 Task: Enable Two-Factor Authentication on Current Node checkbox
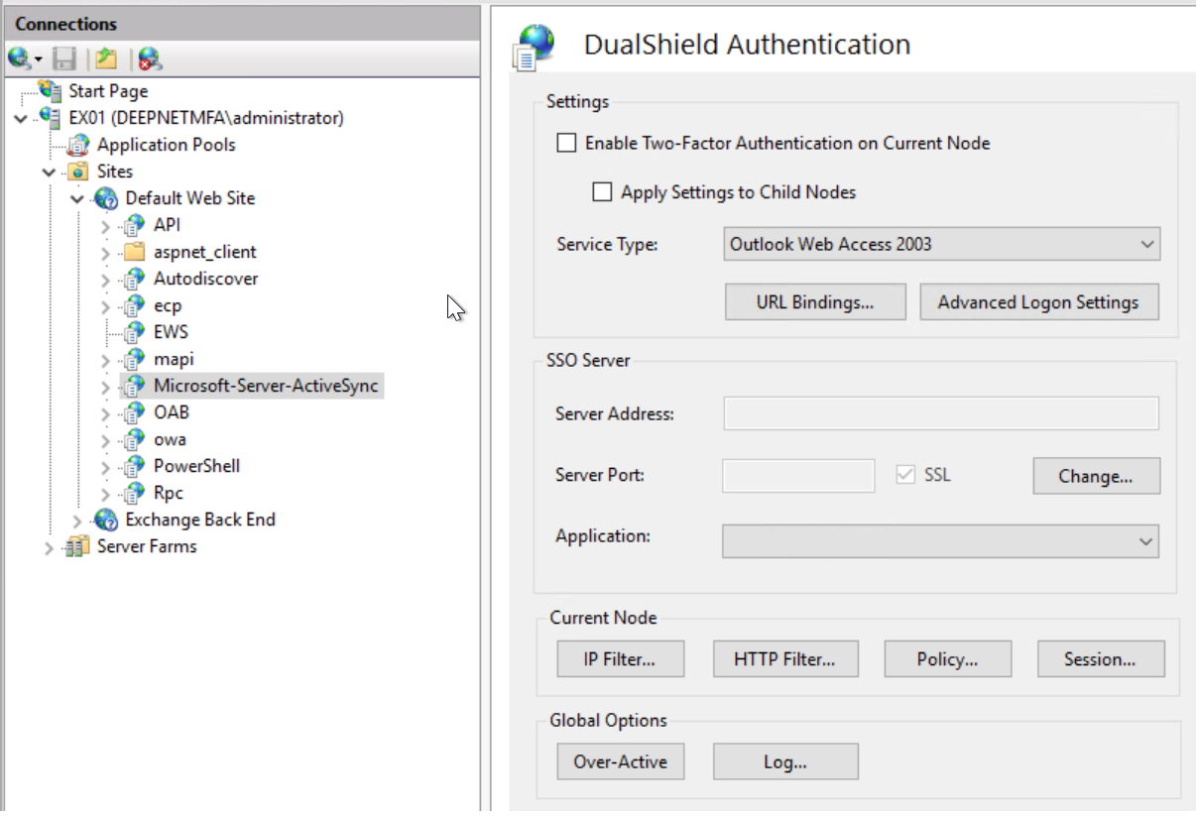coord(566,143)
